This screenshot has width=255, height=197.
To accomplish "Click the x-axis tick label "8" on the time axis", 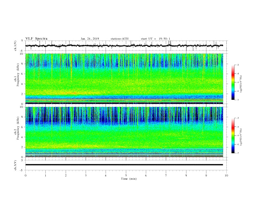I will [186, 175].
